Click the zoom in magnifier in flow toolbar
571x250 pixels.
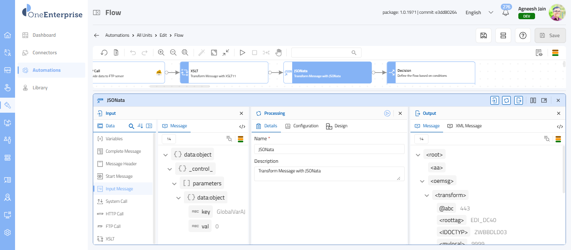[161, 53]
